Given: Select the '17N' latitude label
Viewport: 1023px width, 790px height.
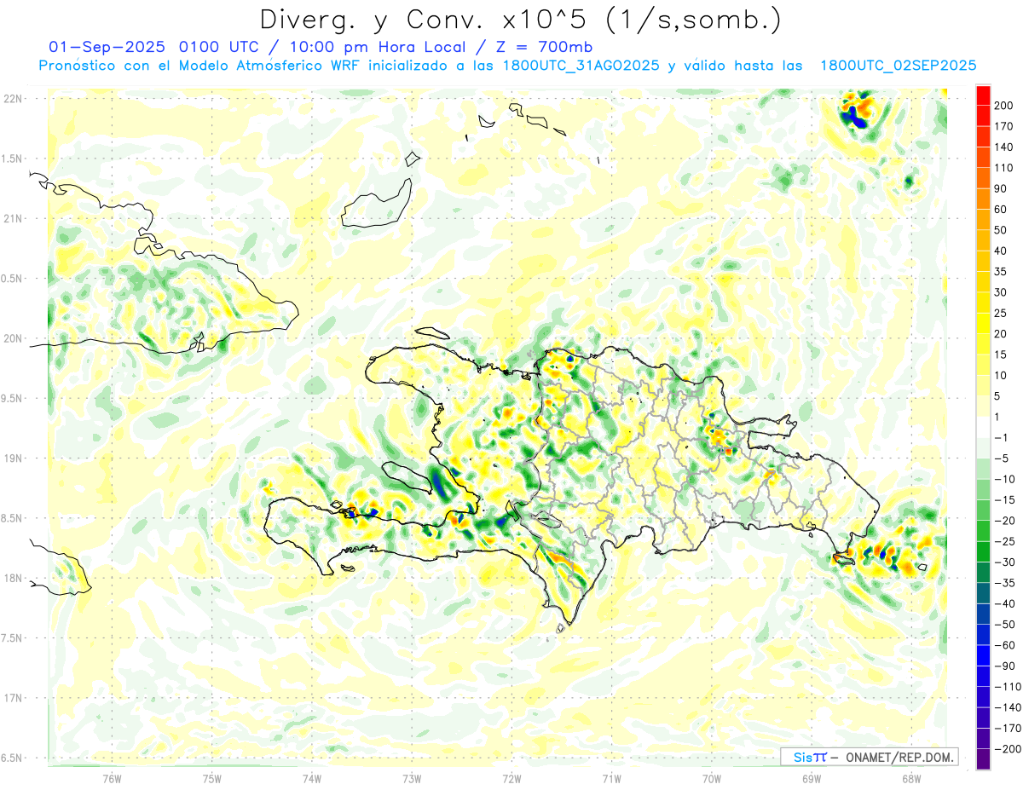Looking at the screenshot, I should click(13, 697).
